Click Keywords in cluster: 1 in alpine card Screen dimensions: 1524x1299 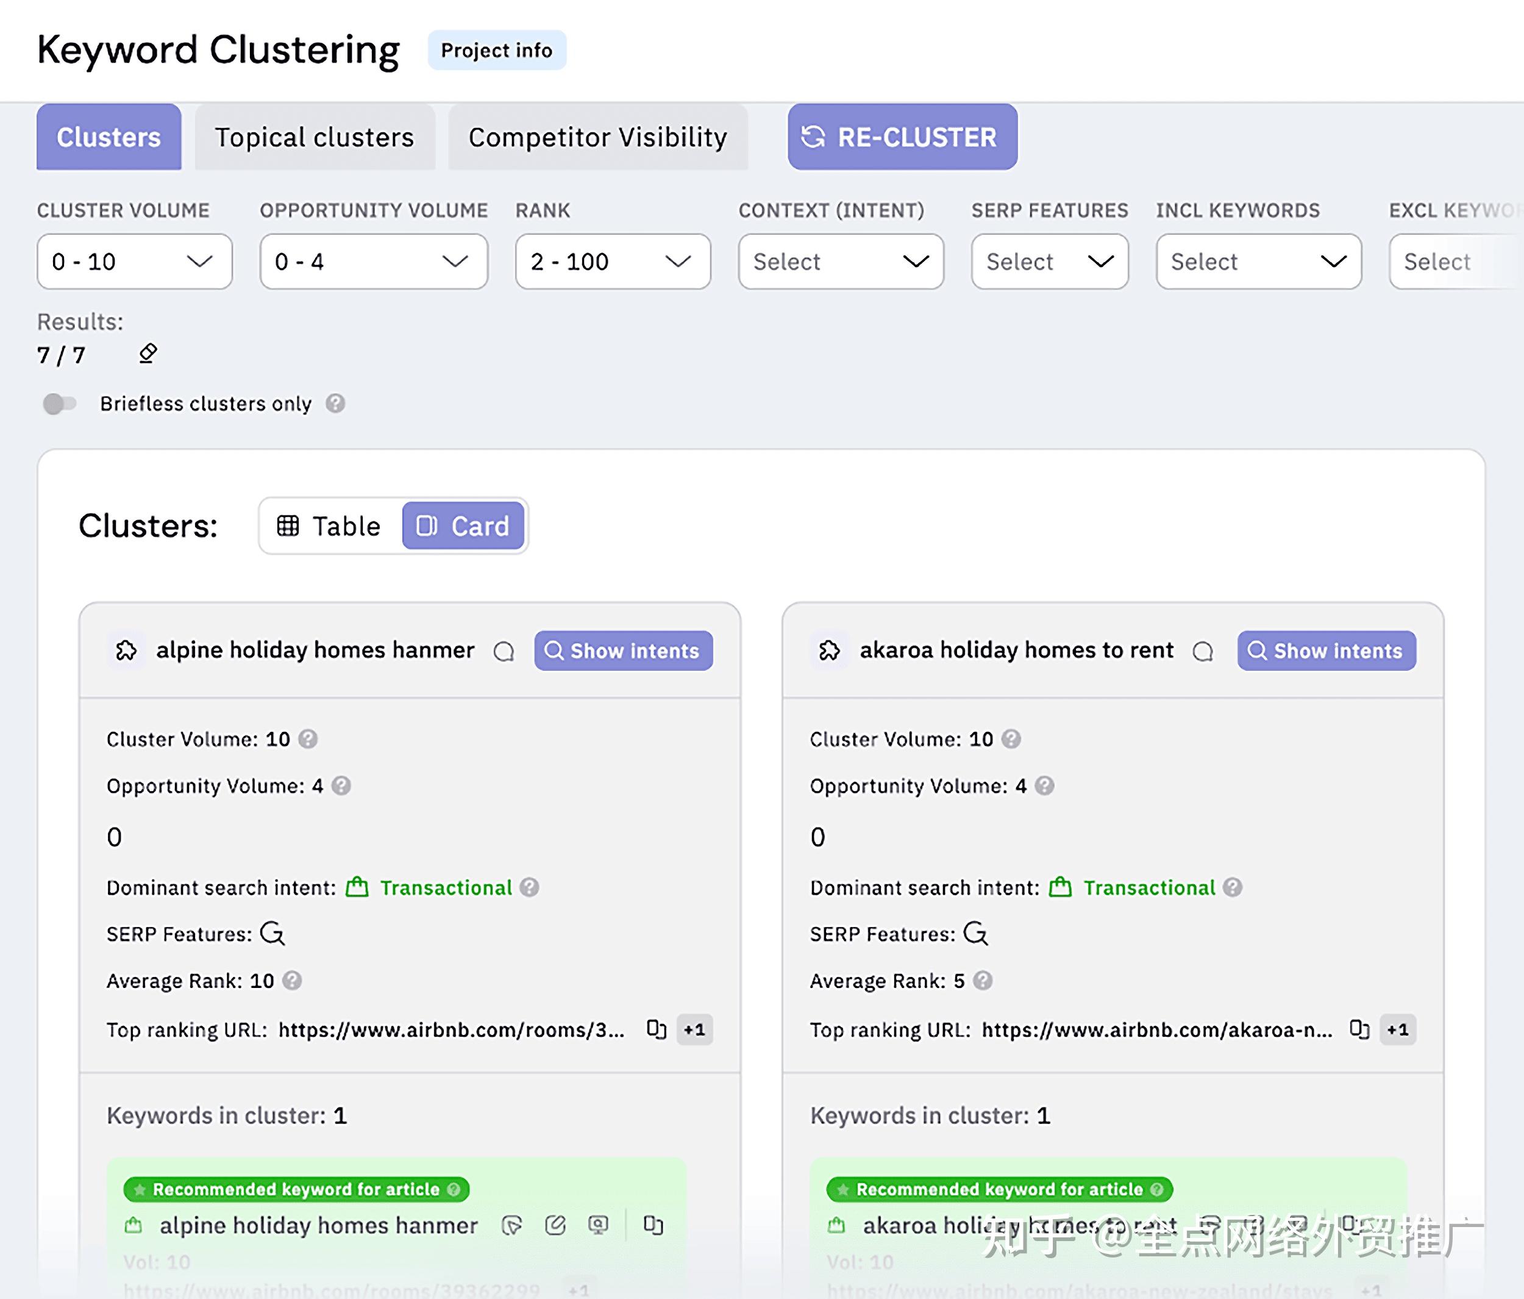[227, 1116]
